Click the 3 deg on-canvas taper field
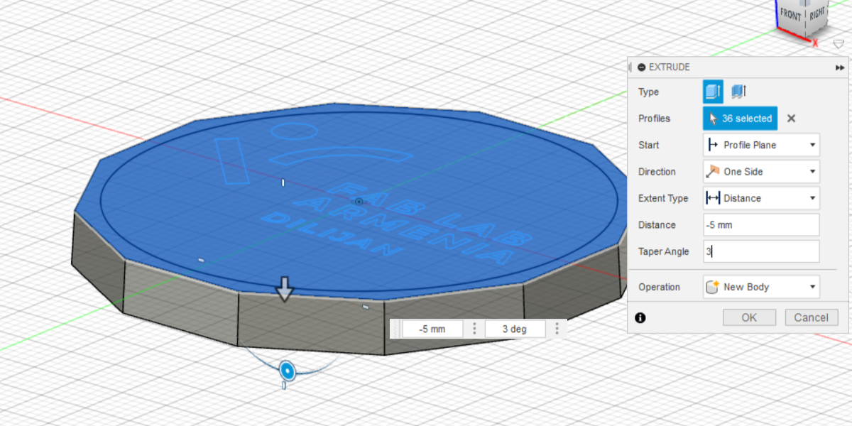Image resolution: width=852 pixels, height=426 pixels. [515, 329]
